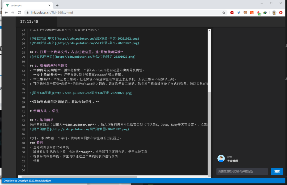Click the heading 使用方法 - 学生
Screen dimensions: 287x185
pos(44,111)
